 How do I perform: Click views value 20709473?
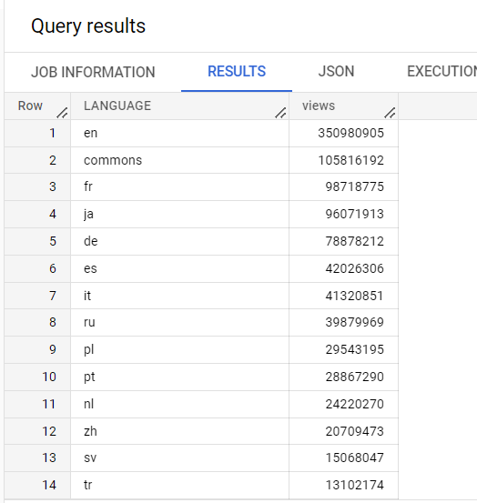[x=355, y=431]
